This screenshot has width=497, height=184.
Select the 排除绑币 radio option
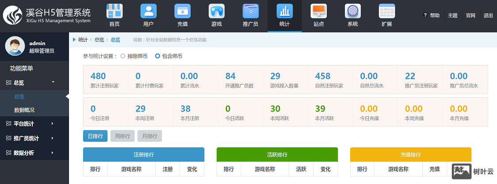122,56
